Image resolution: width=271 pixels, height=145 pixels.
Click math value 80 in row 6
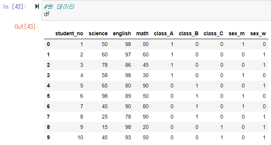click(146, 106)
